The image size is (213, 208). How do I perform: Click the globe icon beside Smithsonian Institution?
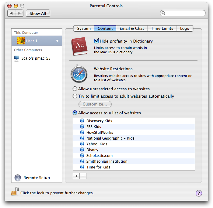(x=82, y=161)
